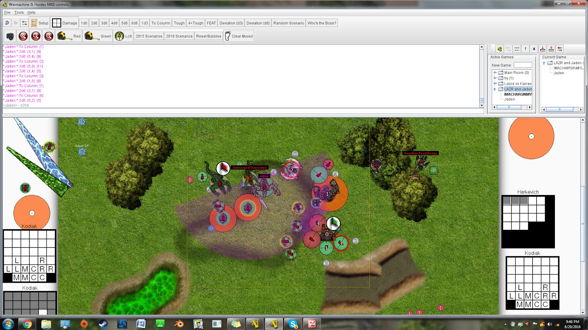The image size is (588, 330).
Task: Roll 2d6 dice button
Action: click(x=94, y=23)
